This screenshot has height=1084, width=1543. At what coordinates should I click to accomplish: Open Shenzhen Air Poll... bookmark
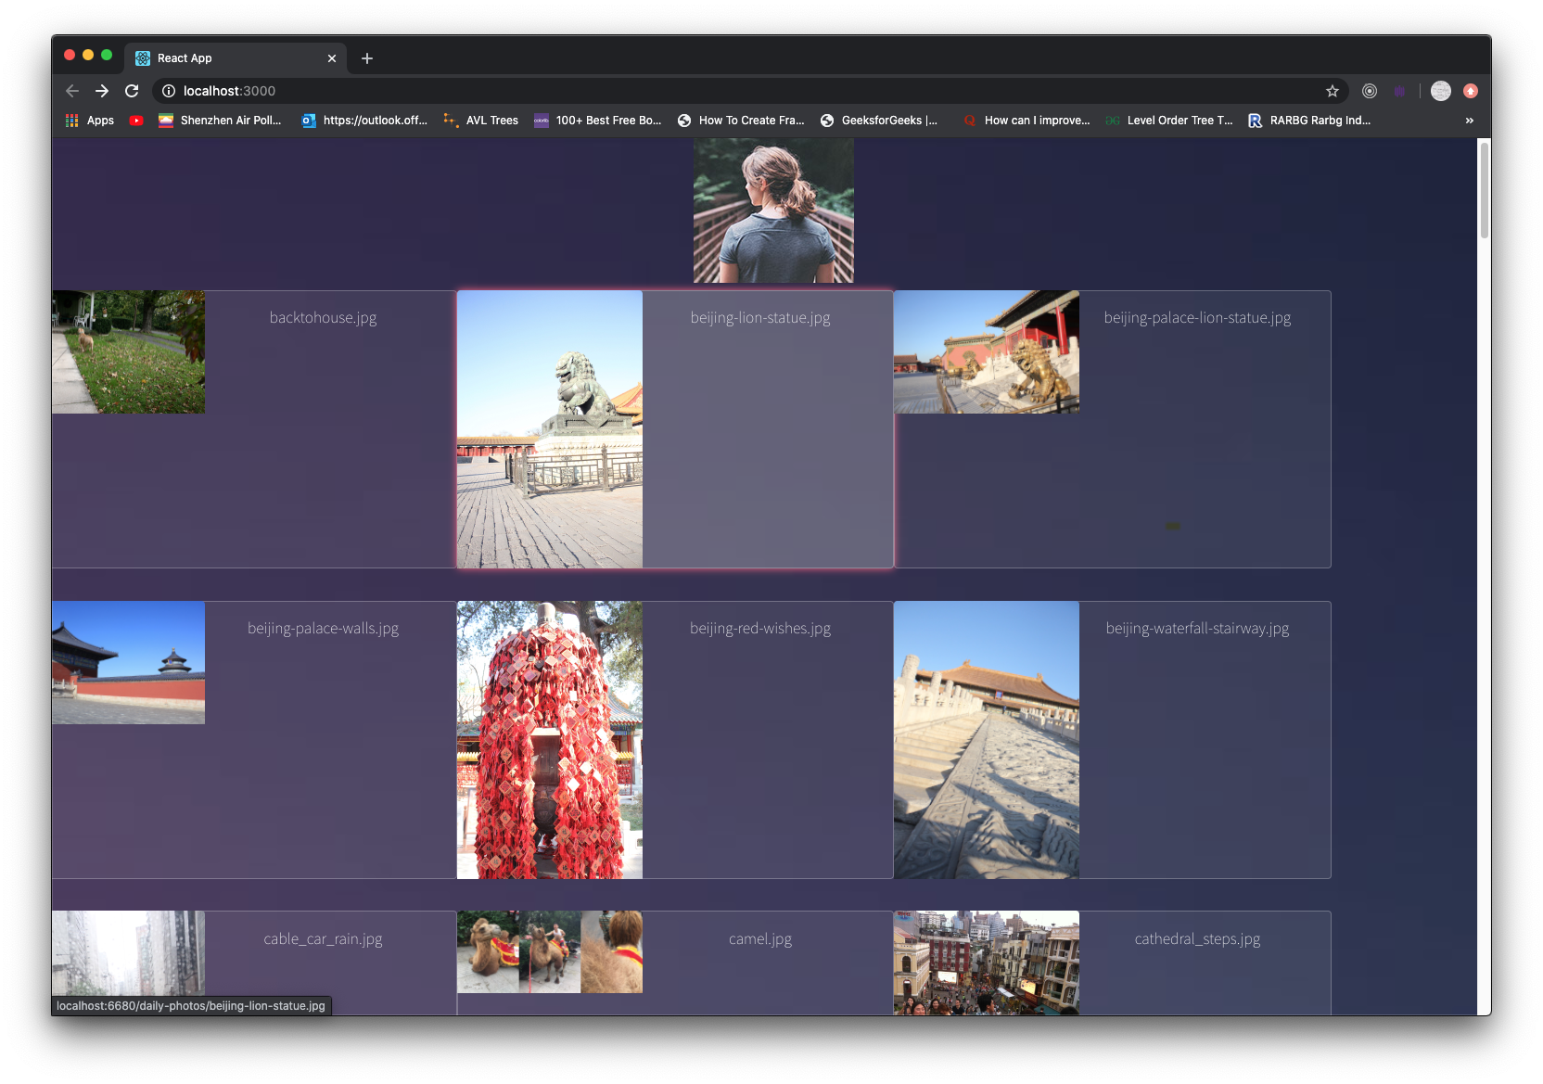220,121
